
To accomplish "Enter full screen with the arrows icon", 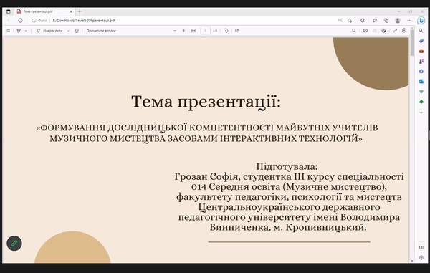I will 395,31.
